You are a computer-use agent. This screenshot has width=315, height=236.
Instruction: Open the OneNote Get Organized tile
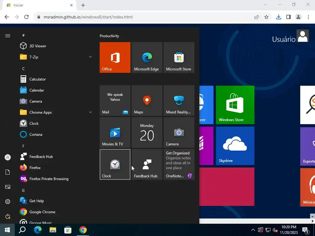click(179, 164)
